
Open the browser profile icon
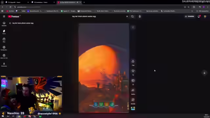[204, 7]
